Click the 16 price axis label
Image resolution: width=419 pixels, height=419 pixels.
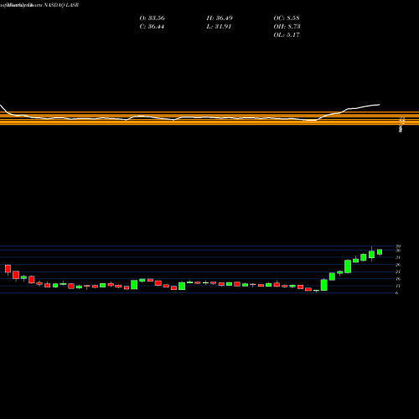pos(398,278)
